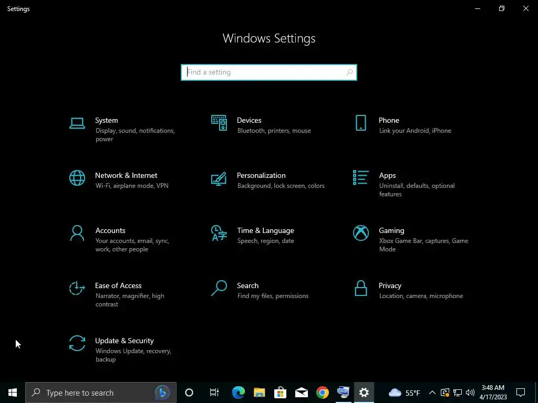
Task: Open the Action Center notifications icon
Action: [521, 393]
